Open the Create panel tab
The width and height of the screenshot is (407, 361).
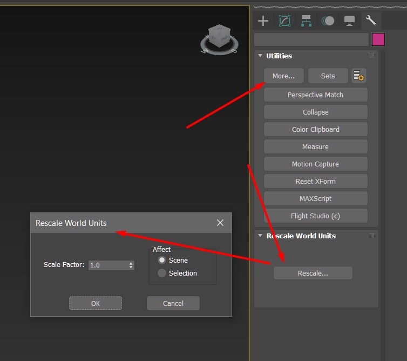[263, 21]
